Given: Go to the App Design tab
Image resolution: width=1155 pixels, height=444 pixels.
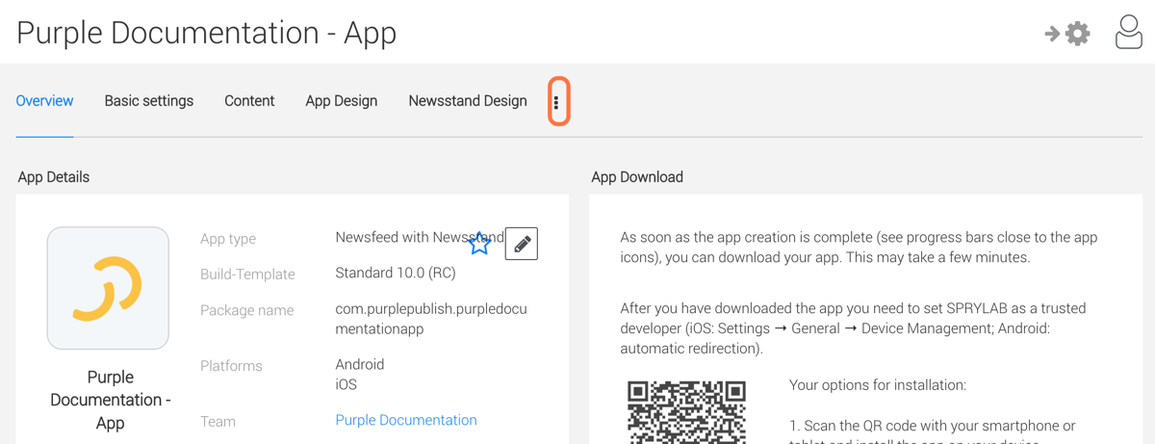Looking at the screenshot, I should pos(342,100).
